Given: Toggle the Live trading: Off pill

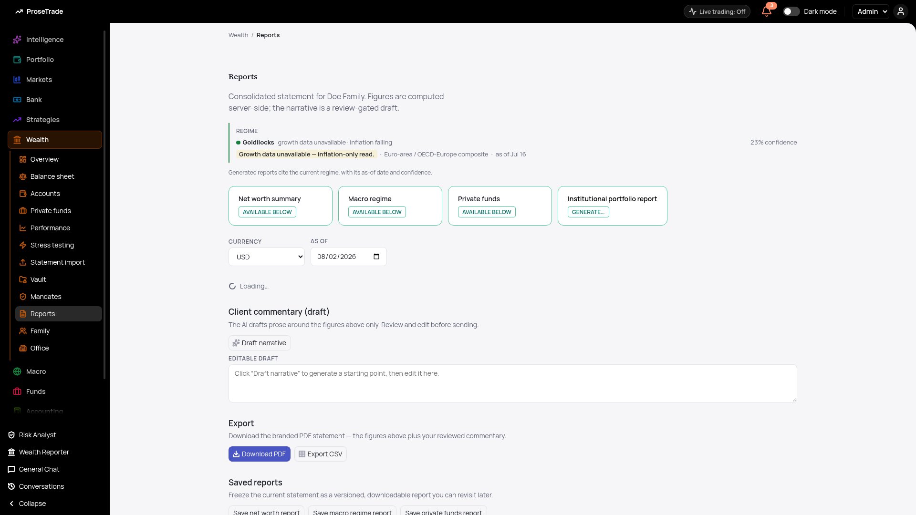Looking at the screenshot, I should coord(717,11).
